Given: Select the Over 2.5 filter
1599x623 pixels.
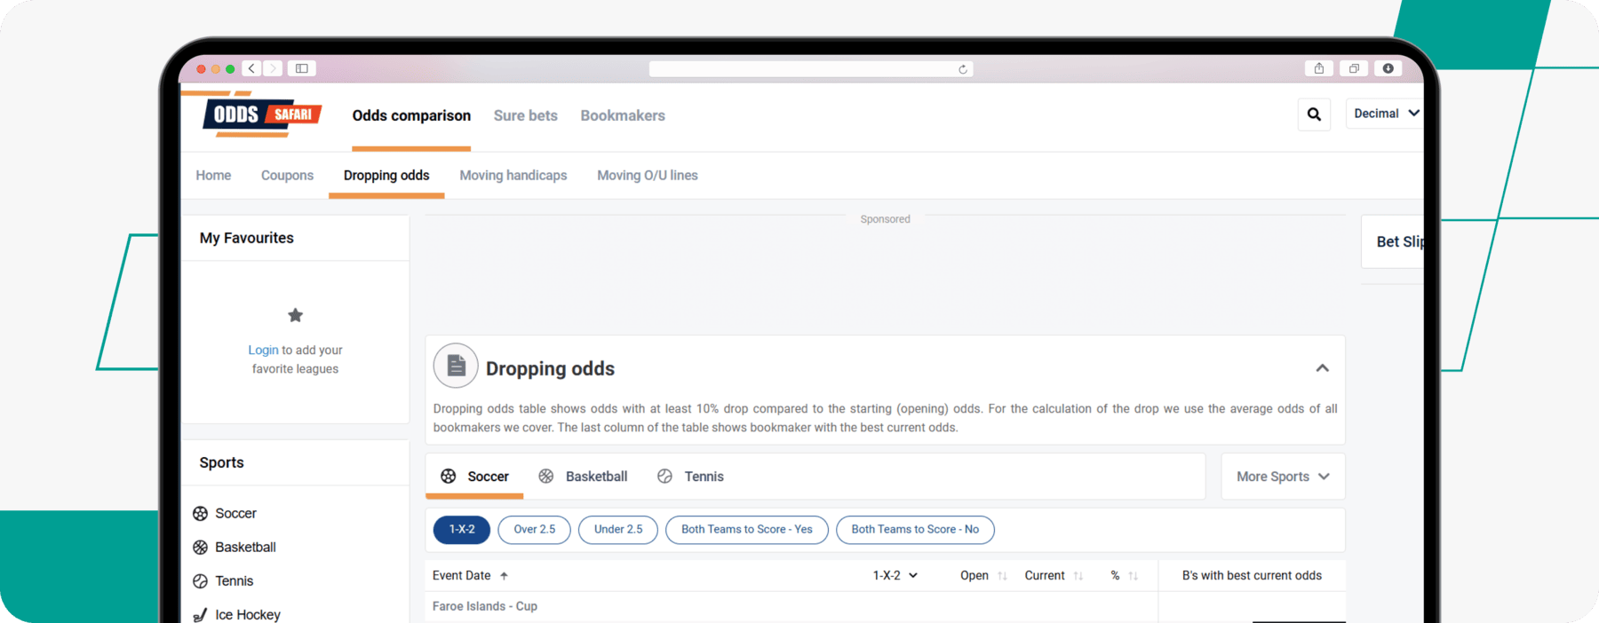Looking at the screenshot, I should tap(535, 530).
